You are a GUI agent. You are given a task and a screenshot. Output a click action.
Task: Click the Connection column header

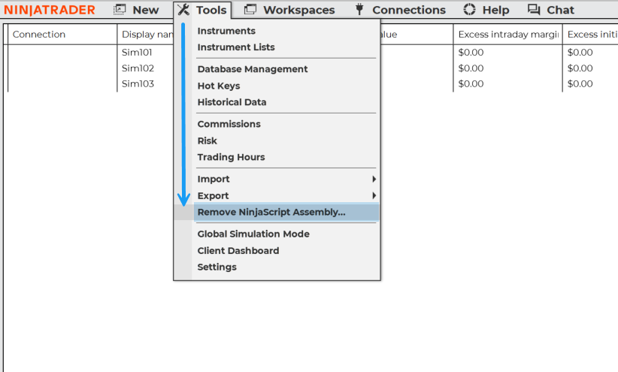[39, 35]
